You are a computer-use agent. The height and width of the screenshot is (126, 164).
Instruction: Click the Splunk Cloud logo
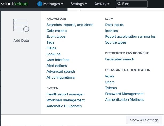14,4
